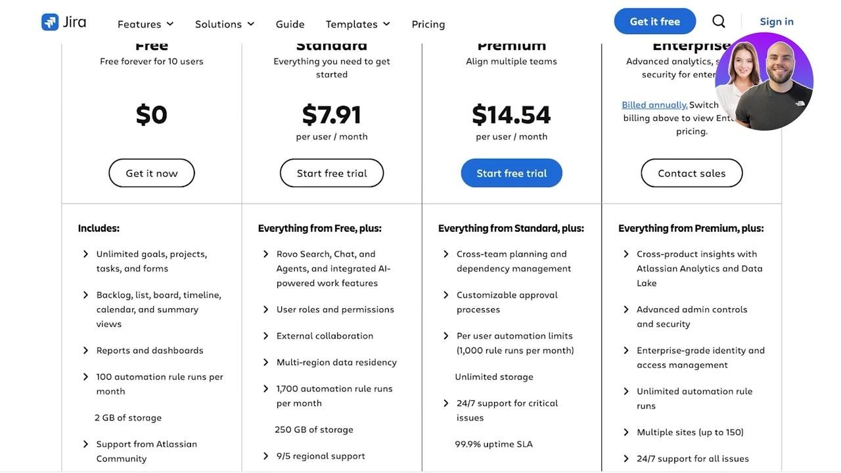Expand chevron beside Rovo Search, Chat feature

265,254
